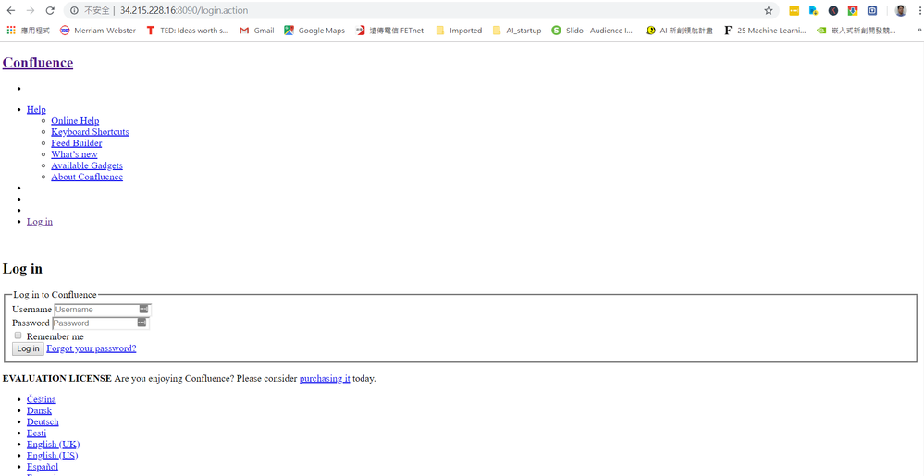Switch language to Čeština
924x476 pixels.
(x=42, y=399)
